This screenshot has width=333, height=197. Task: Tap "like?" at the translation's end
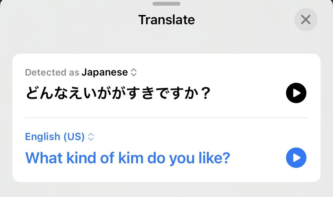[213, 158]
